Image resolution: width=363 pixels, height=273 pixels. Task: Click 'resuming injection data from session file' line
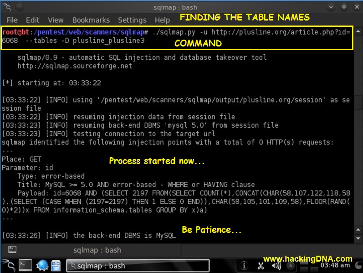pyautogui.click(x=154, y=117)
